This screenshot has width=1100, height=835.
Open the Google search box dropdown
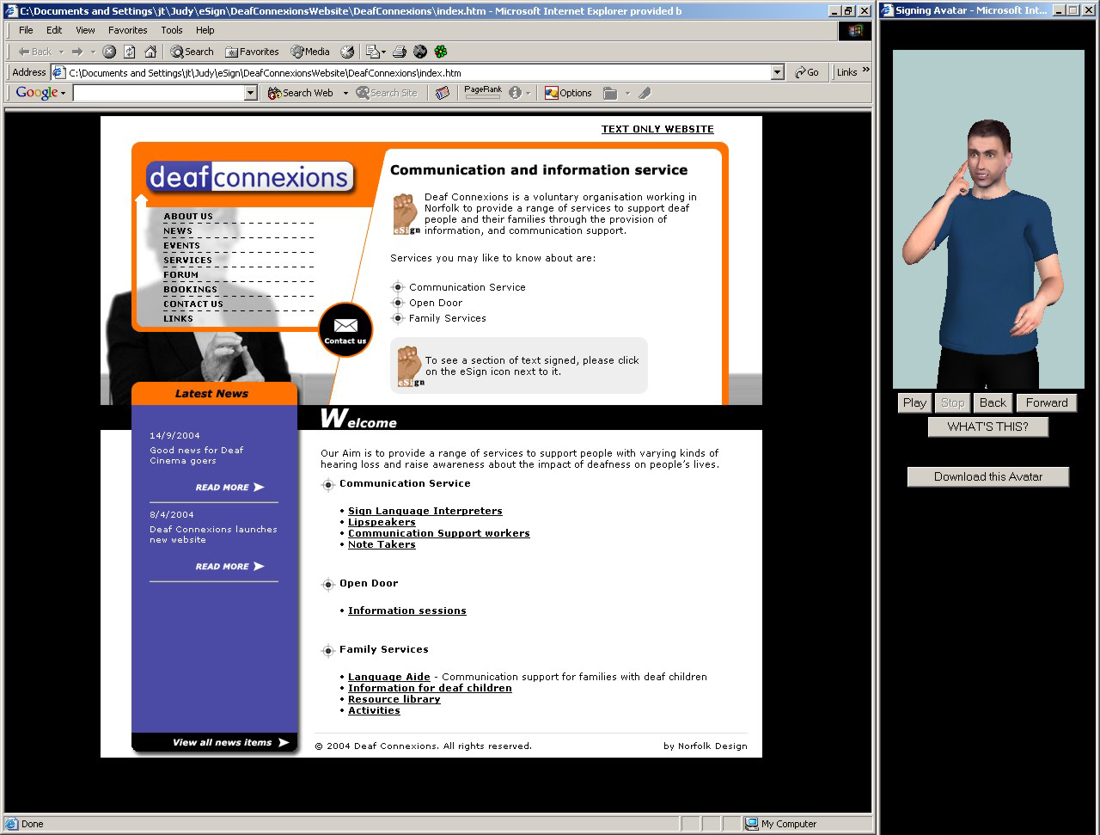click(x=251, y=93)
